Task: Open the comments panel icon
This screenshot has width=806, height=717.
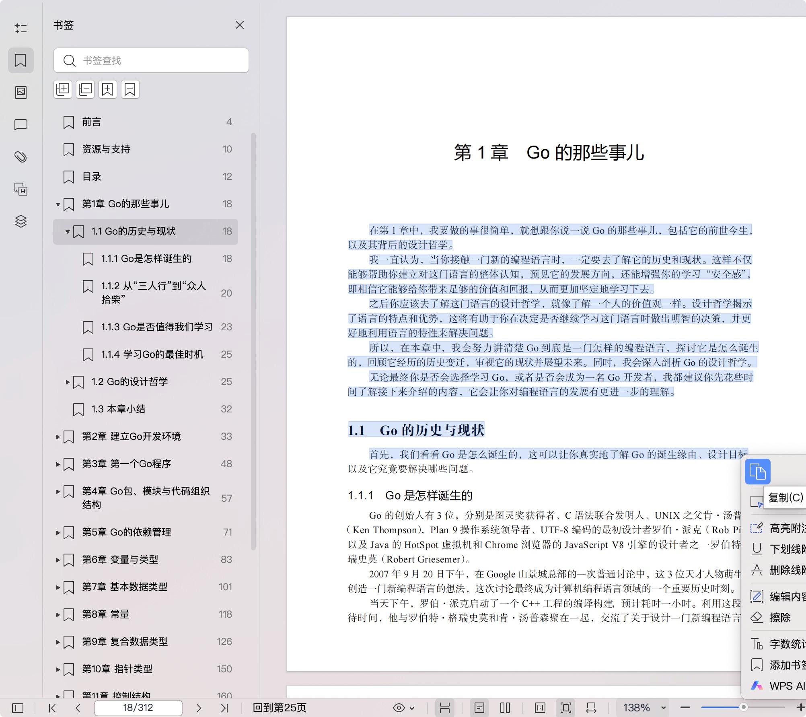Action: tap(21, 124)
